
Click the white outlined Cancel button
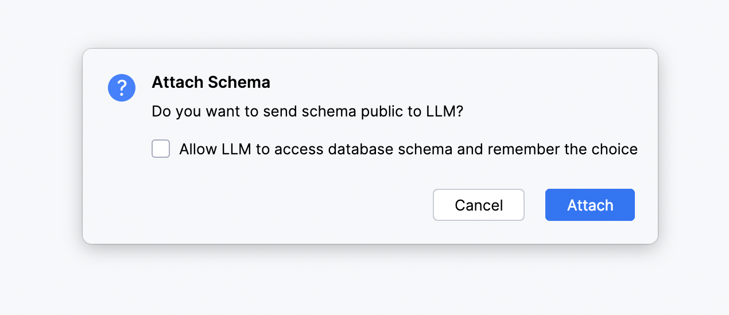click(478, 205)
